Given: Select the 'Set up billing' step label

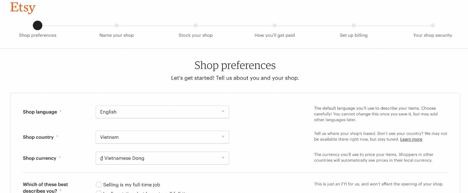Looking at the screenshot, I should point(353,35).
